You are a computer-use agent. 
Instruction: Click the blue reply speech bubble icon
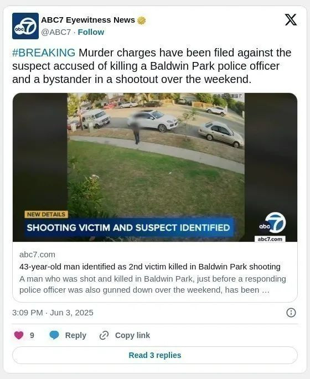point(54,335)
